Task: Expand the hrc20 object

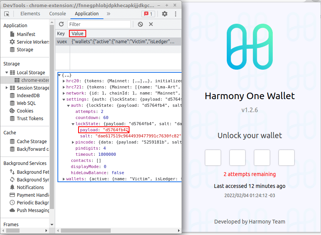Action: coord(64,81)
